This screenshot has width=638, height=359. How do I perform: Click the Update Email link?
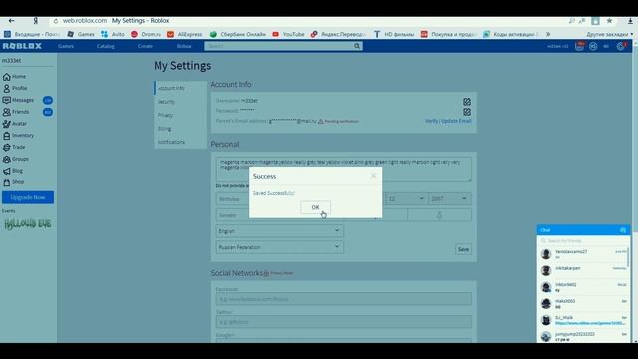pyautogui.click(x=456, y=121)
